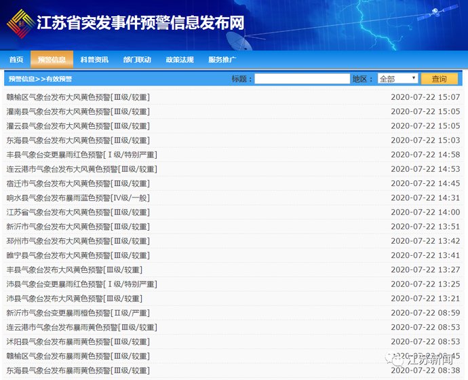The width and height of the screenshot is (468, 380).
Task: Open 丰县气象台发布大风黄色预警 alert
Action: [75, 269]
